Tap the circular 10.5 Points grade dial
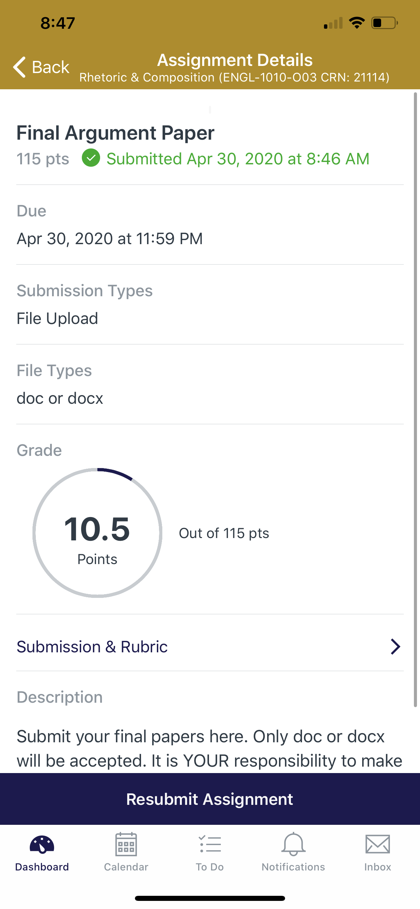 (97, 533)
